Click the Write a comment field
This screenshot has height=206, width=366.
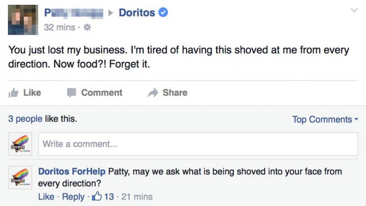[x=198, y=144]
